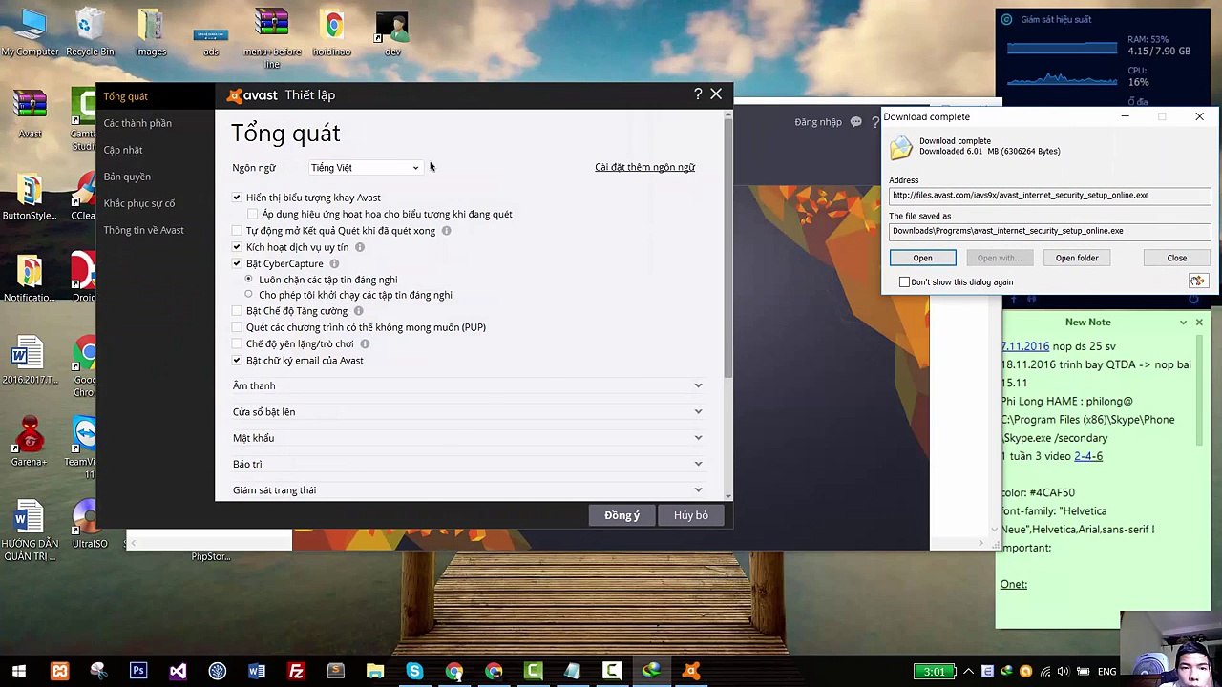1222x687 pixels.
Task: Click the icon beside 'Don't show this dialog again'
Action: 1197,281
